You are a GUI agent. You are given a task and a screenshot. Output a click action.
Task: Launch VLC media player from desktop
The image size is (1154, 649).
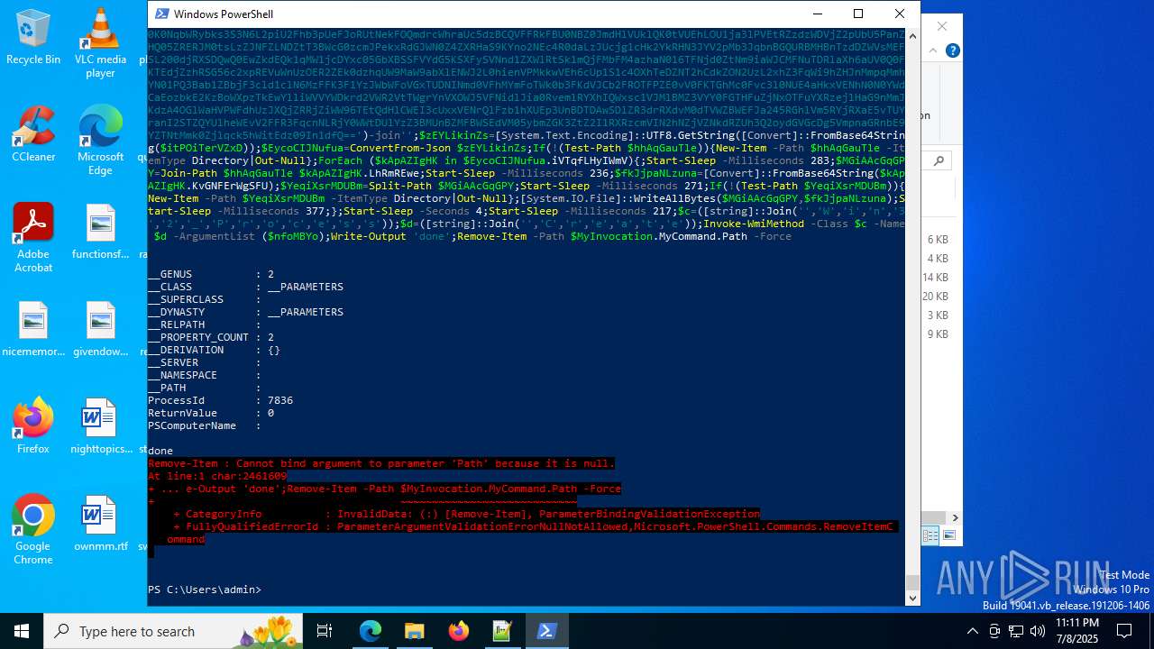[100, 42]
